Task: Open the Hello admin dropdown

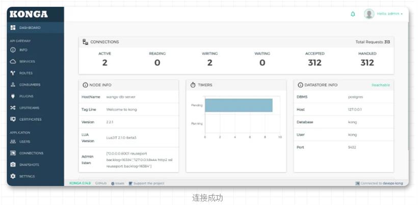Action: point(389,14)
